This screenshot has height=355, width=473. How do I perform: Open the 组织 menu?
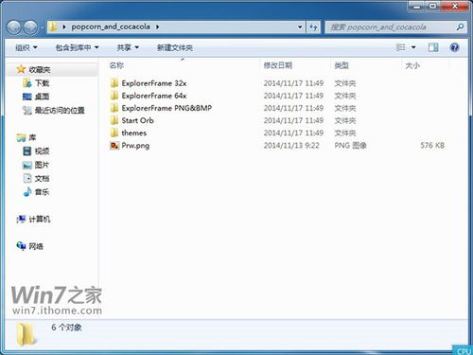point(26,47)
